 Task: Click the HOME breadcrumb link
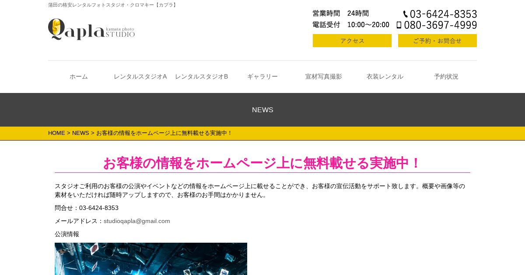click(56, 133)
